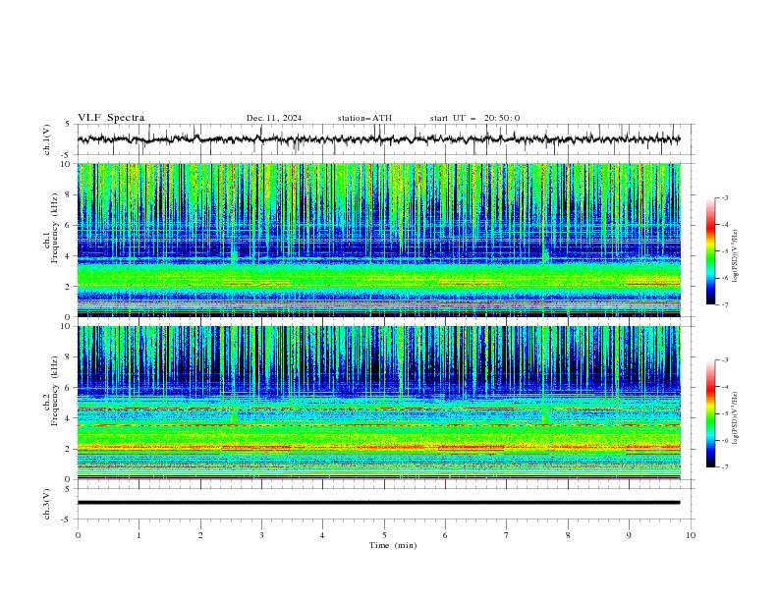Click the ch.2 PSD color scale bar
The width and height of the screenshot is (778, 601).
(710, 413)
